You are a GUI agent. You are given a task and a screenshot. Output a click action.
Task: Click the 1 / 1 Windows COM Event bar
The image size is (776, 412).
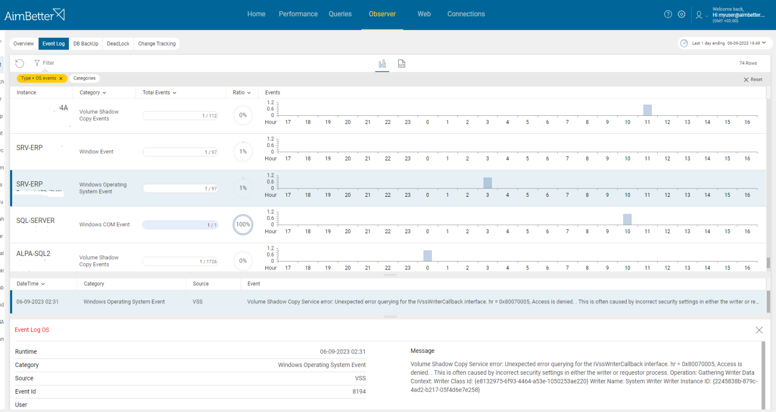coord(180,225)
